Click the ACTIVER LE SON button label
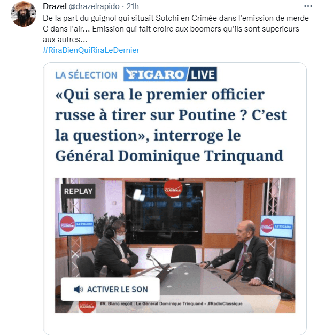Viewport: 325px width, 335px height. [x=118, y=290]
